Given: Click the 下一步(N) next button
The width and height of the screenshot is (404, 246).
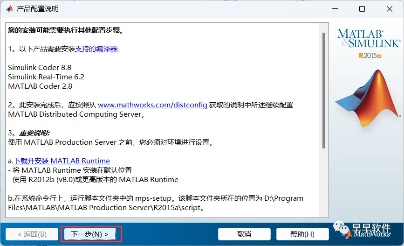Looking at the screenshot, I should (90, 234).
